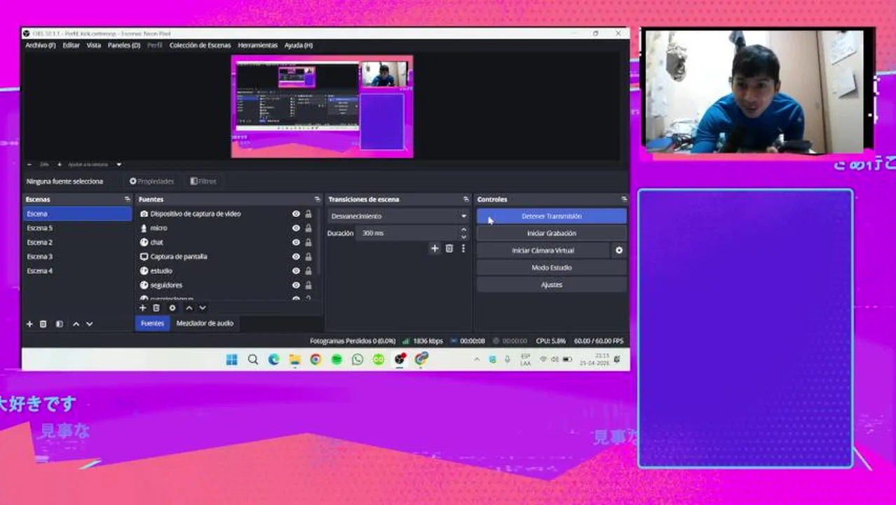Image resolution: width=896 pixels, height=505 pixels.
Task: Toggle visibility of micro source
Action: pyautogui.click(x=296, y=228)
